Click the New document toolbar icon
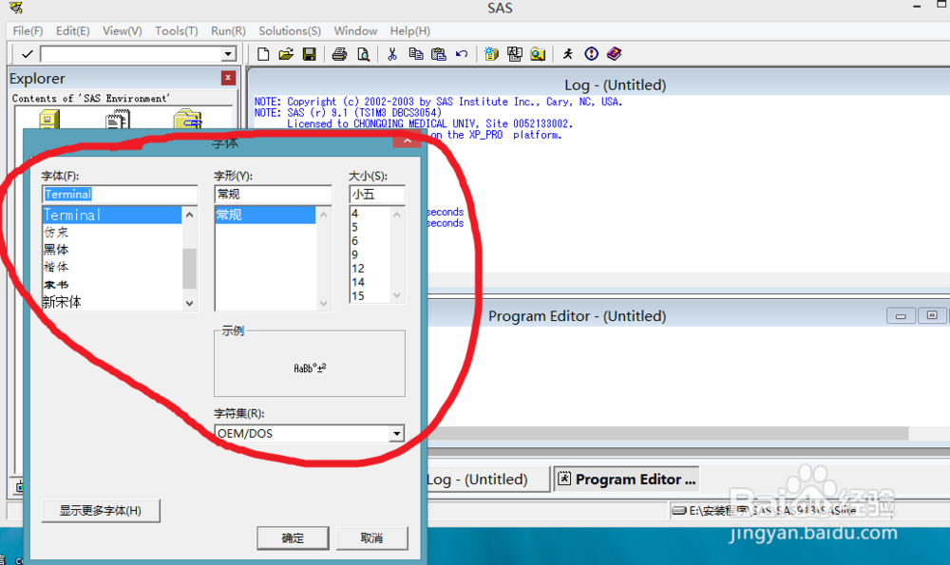Screen dimensions: 950x565 (x=263, y=54)
